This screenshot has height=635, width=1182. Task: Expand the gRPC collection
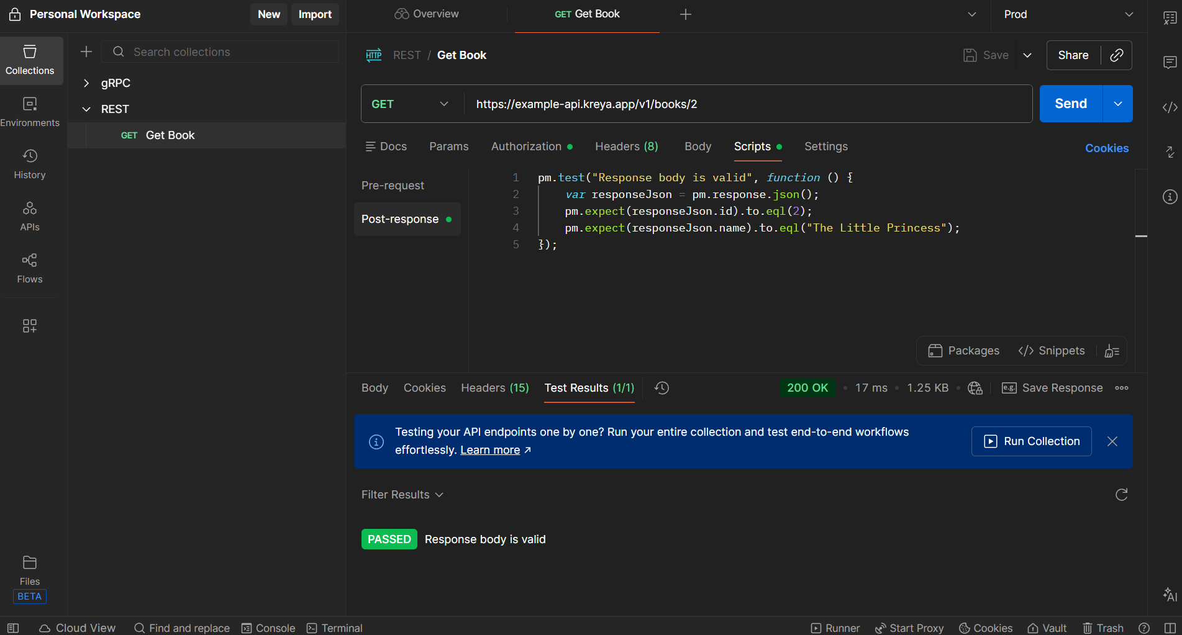[86, 83]
